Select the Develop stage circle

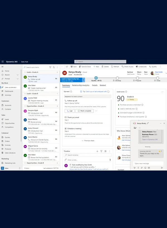[x=117, y=78]
